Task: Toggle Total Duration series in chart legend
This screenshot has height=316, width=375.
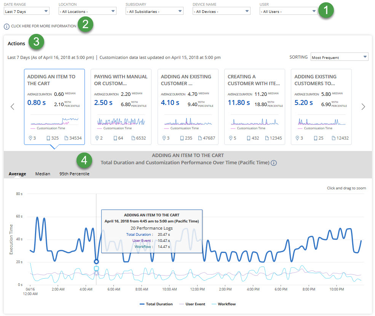Action: tap(156, 304)
